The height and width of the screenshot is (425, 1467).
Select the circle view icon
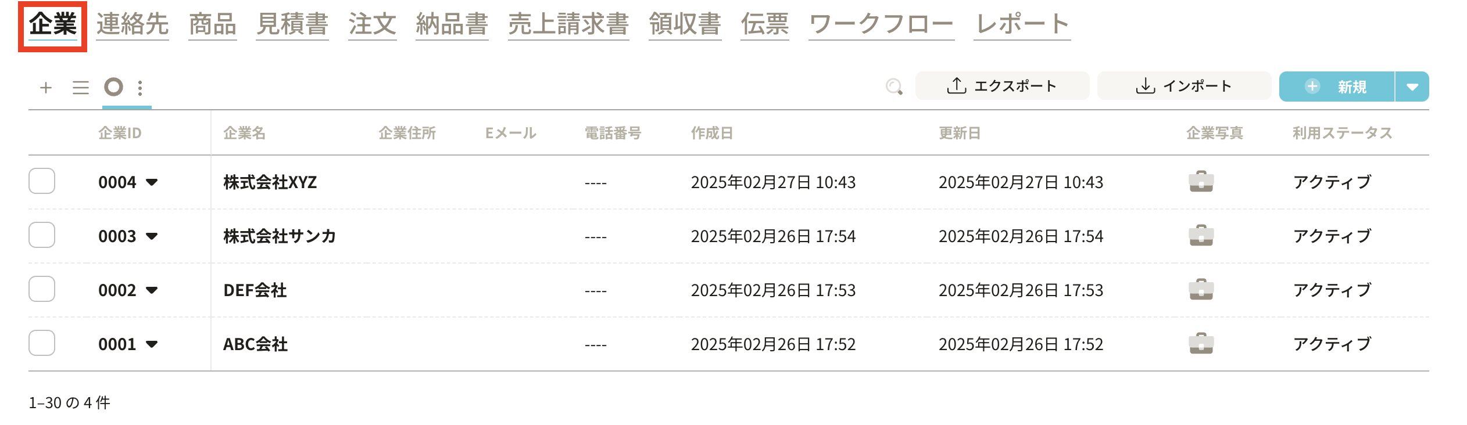[113, 87]
